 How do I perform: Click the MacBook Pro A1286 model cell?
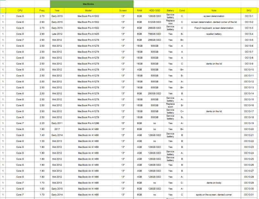pyautogui.click(x=88, y=123)
